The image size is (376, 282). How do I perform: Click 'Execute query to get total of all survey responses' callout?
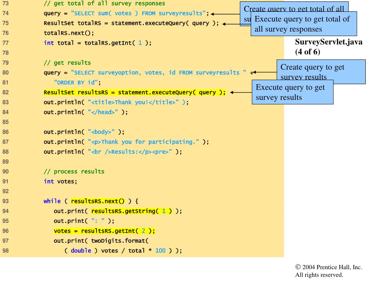click(x=304, y=24)
